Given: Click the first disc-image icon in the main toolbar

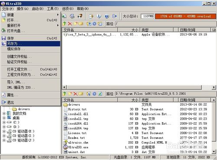Looking at the screenshot, I should click(64, 16).
